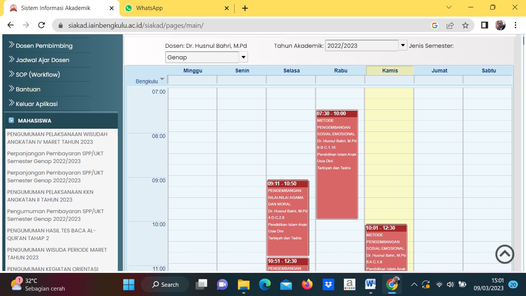Click the scroll-to-top circular arrow button
The image size is (526, 296).
(504, 254)
